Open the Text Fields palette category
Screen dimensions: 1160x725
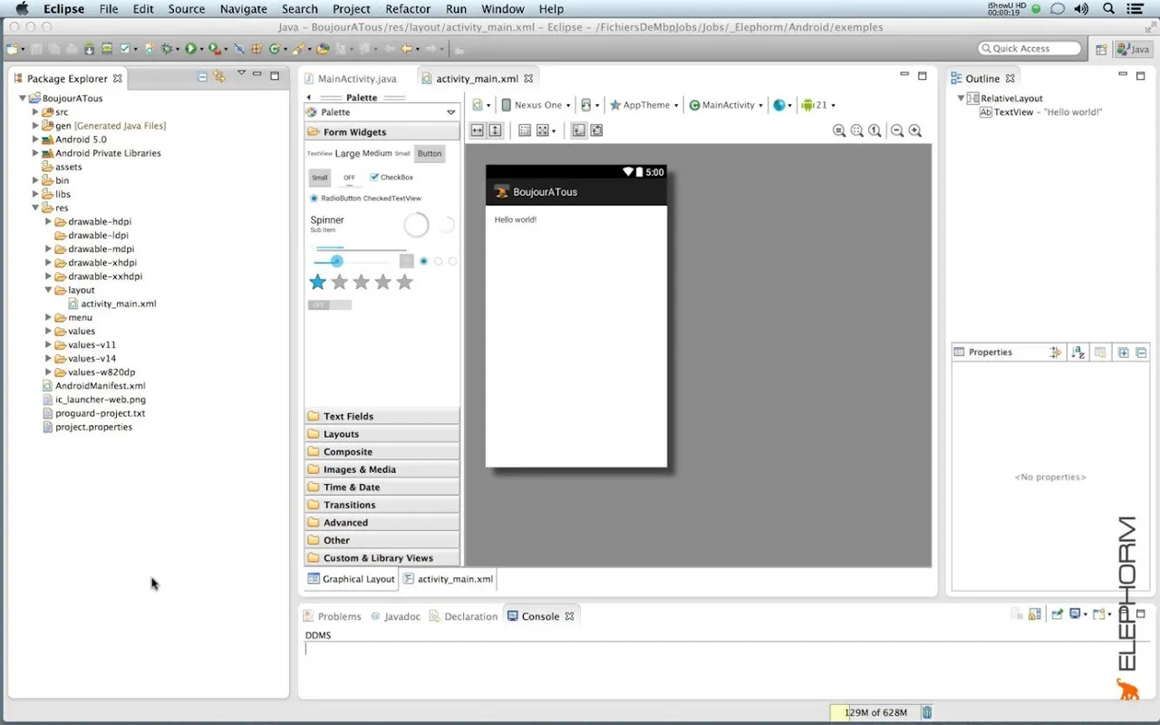click(x=382, y=416)
